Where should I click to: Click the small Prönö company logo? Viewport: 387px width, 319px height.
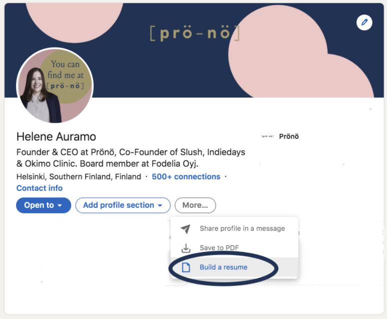267,136
